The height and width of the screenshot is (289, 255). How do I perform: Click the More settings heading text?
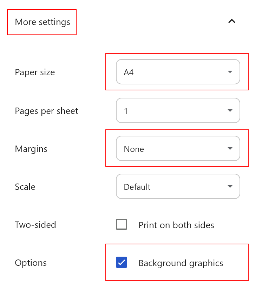(x=42, y=22)
